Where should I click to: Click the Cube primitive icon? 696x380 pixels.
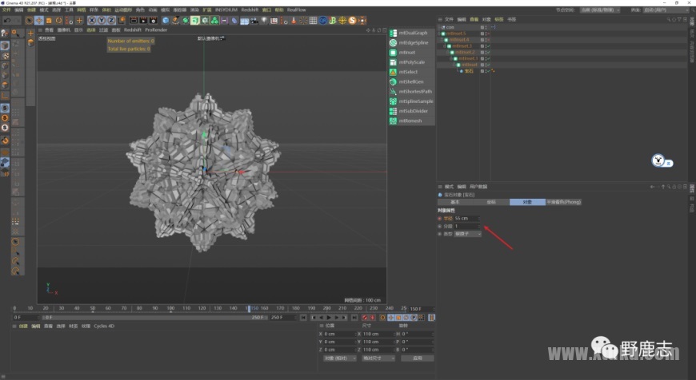coord(166,21)
